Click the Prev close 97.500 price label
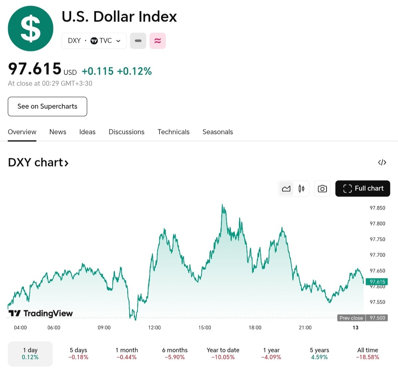 click(x=362, y=318)
